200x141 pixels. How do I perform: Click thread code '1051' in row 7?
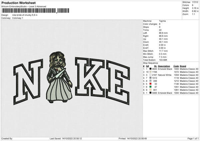click(x=176, y=87)
